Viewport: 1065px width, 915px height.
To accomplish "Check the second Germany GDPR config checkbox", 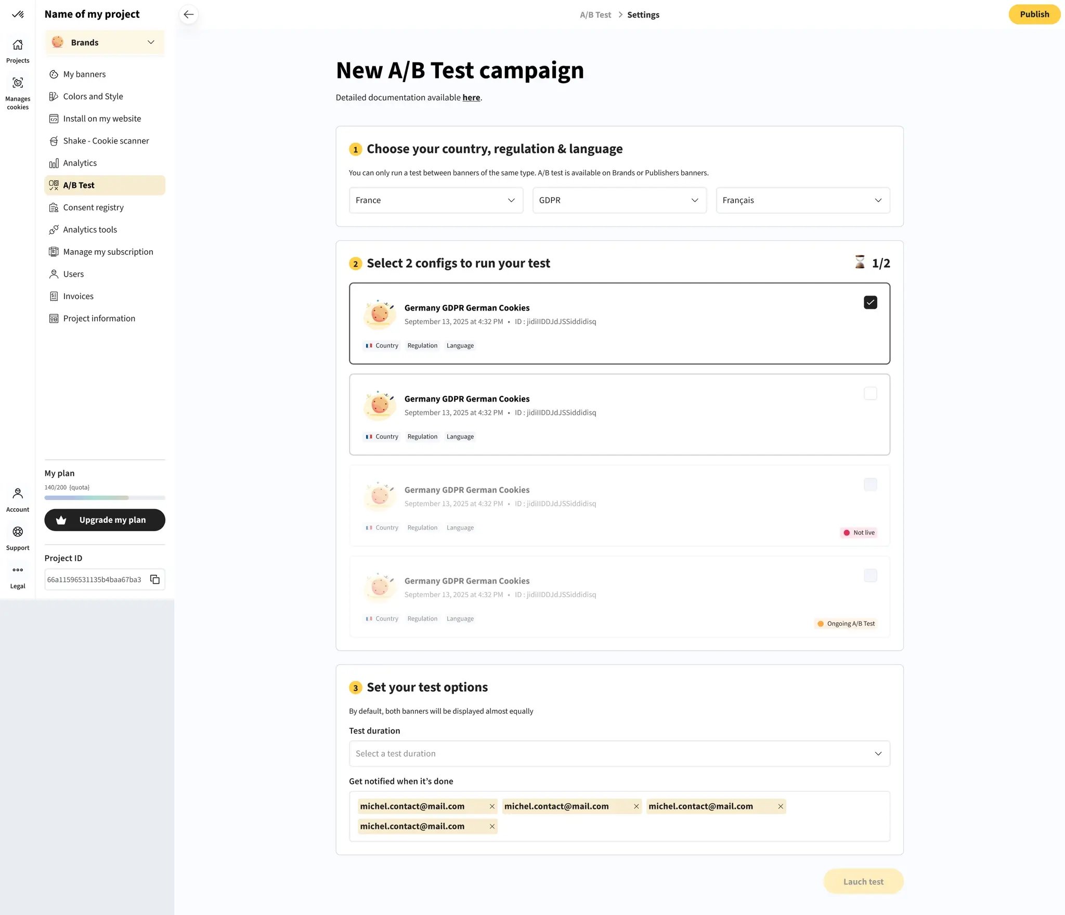I will tap(870, 393).
